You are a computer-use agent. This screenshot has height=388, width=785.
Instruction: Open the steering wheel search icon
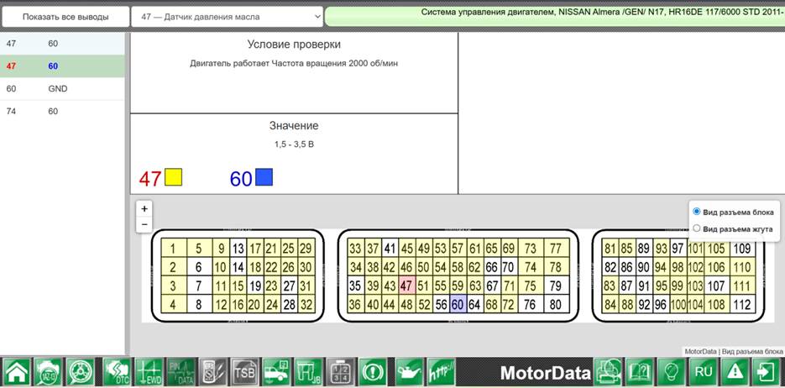tap(80, 372)
